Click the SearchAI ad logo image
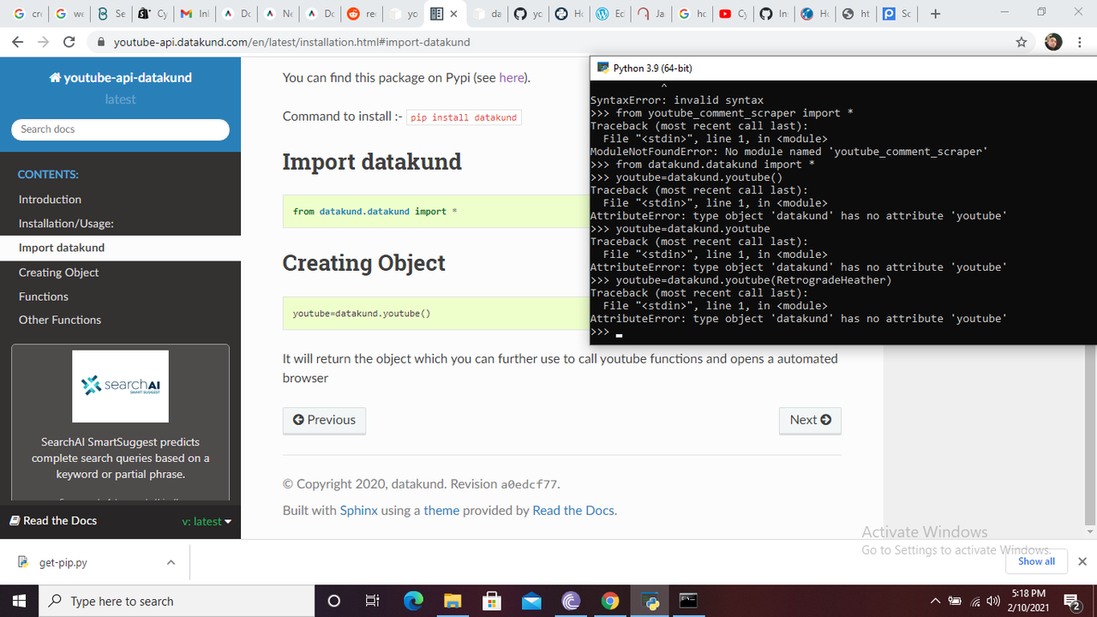The width and height of the screenshot is (1097, 617). click(x=120, y=386)
